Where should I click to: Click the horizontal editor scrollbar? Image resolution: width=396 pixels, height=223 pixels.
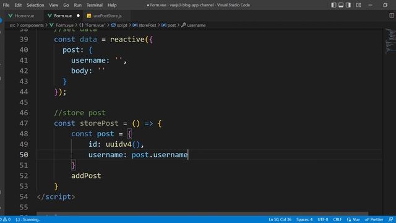pos(202,214)
